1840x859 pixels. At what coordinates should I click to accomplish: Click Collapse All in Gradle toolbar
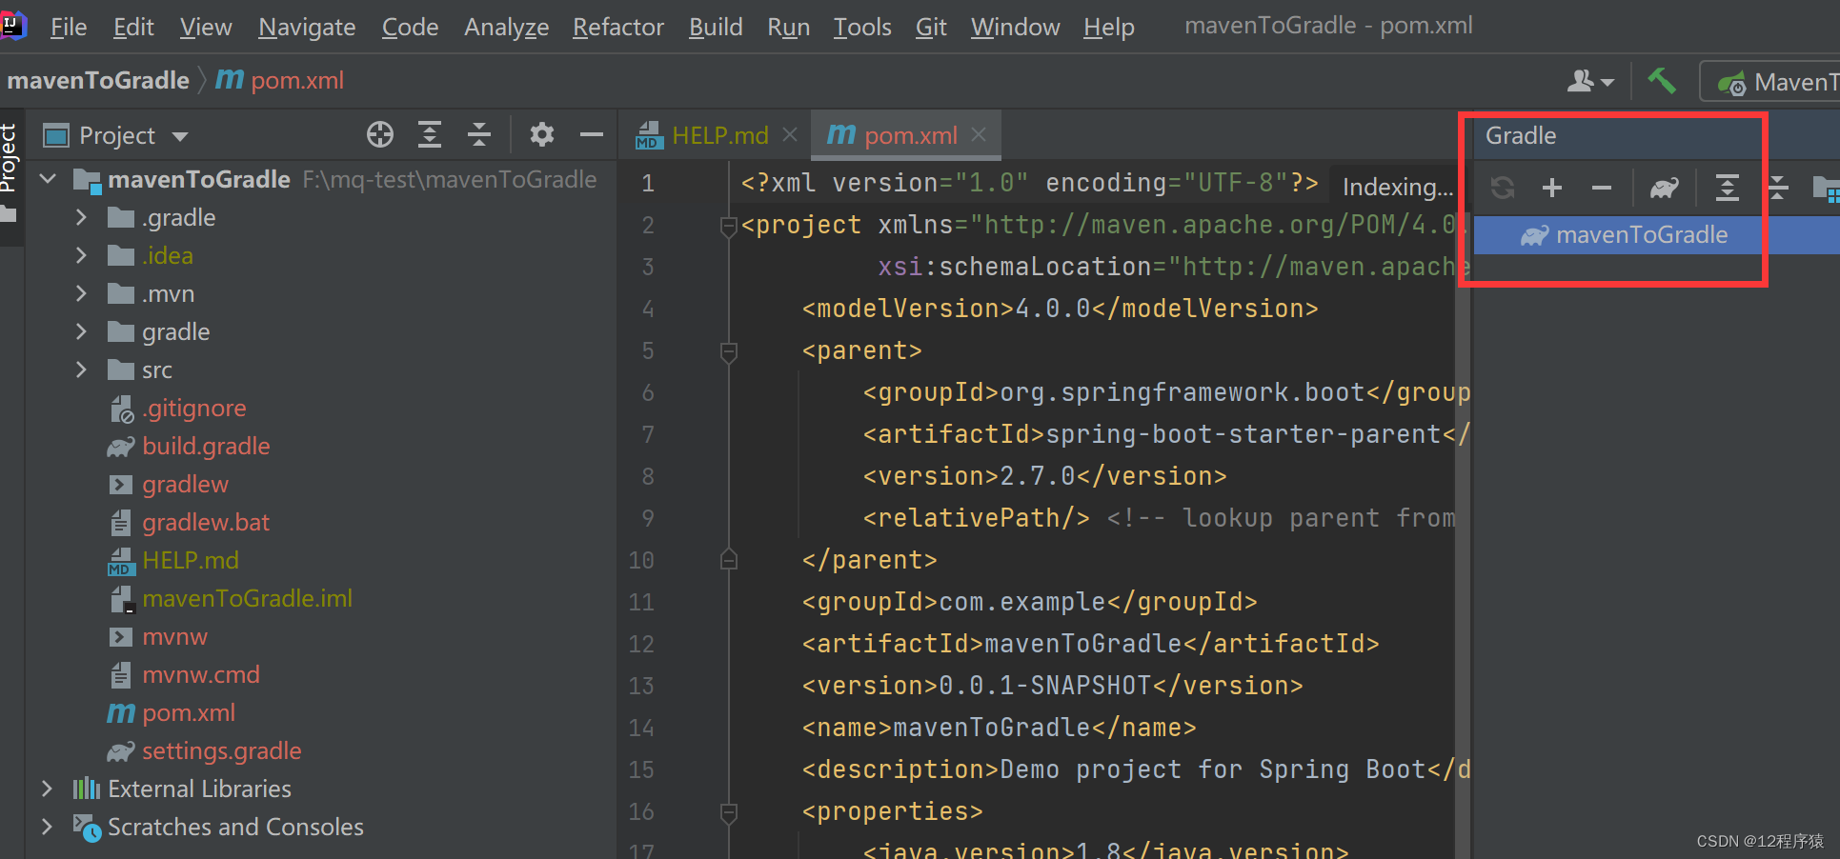[1777, 188]
